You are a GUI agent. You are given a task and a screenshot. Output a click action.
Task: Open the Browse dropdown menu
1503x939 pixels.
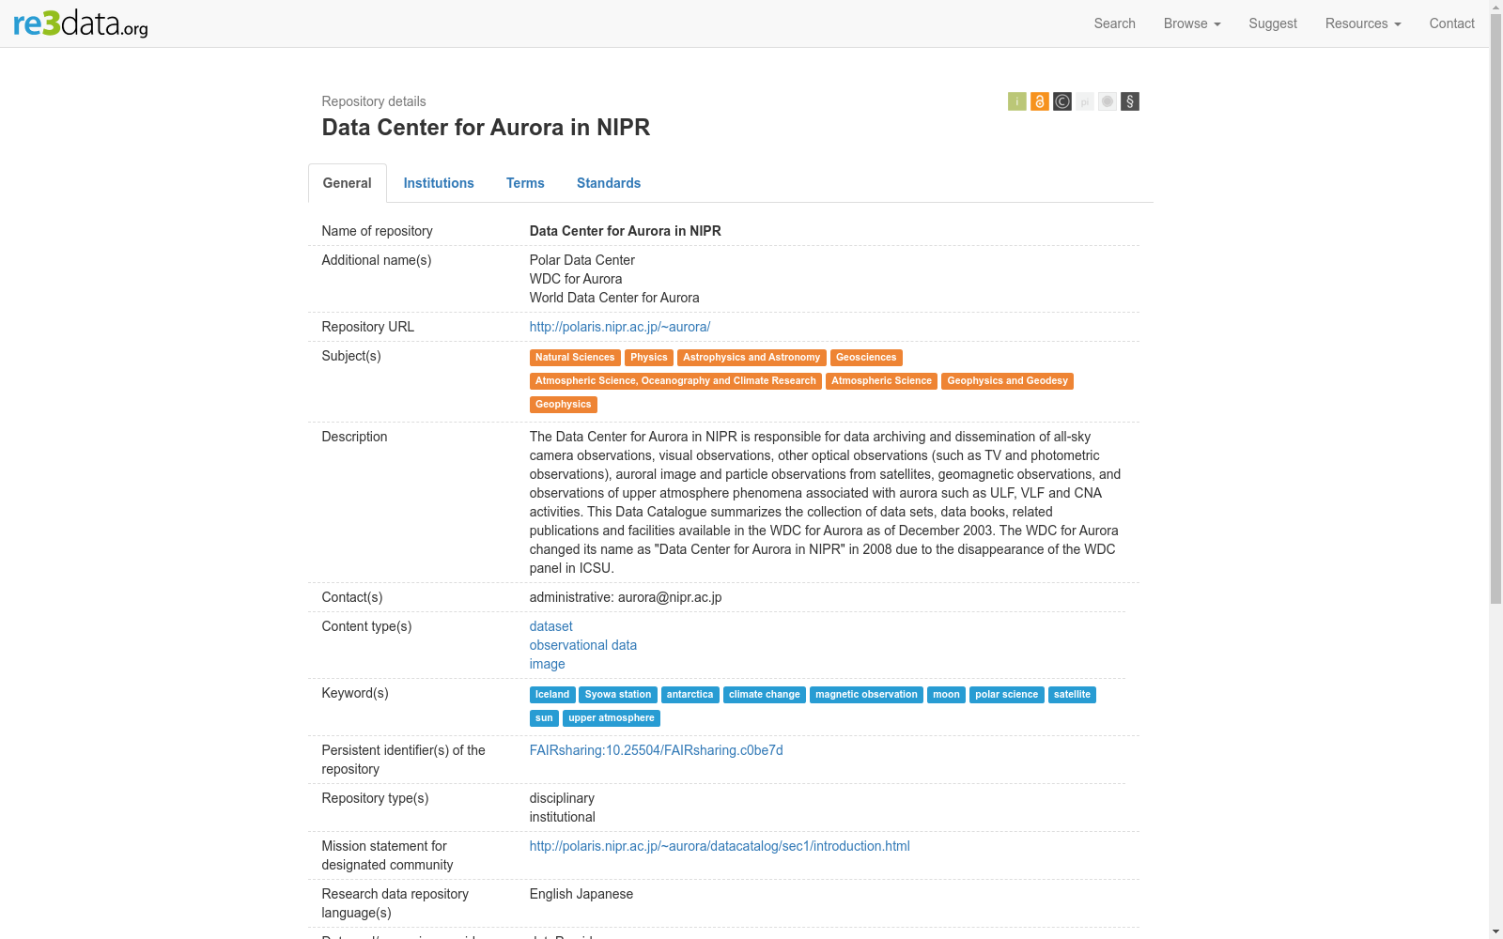pyautogui.click(x=1192, y=23)
